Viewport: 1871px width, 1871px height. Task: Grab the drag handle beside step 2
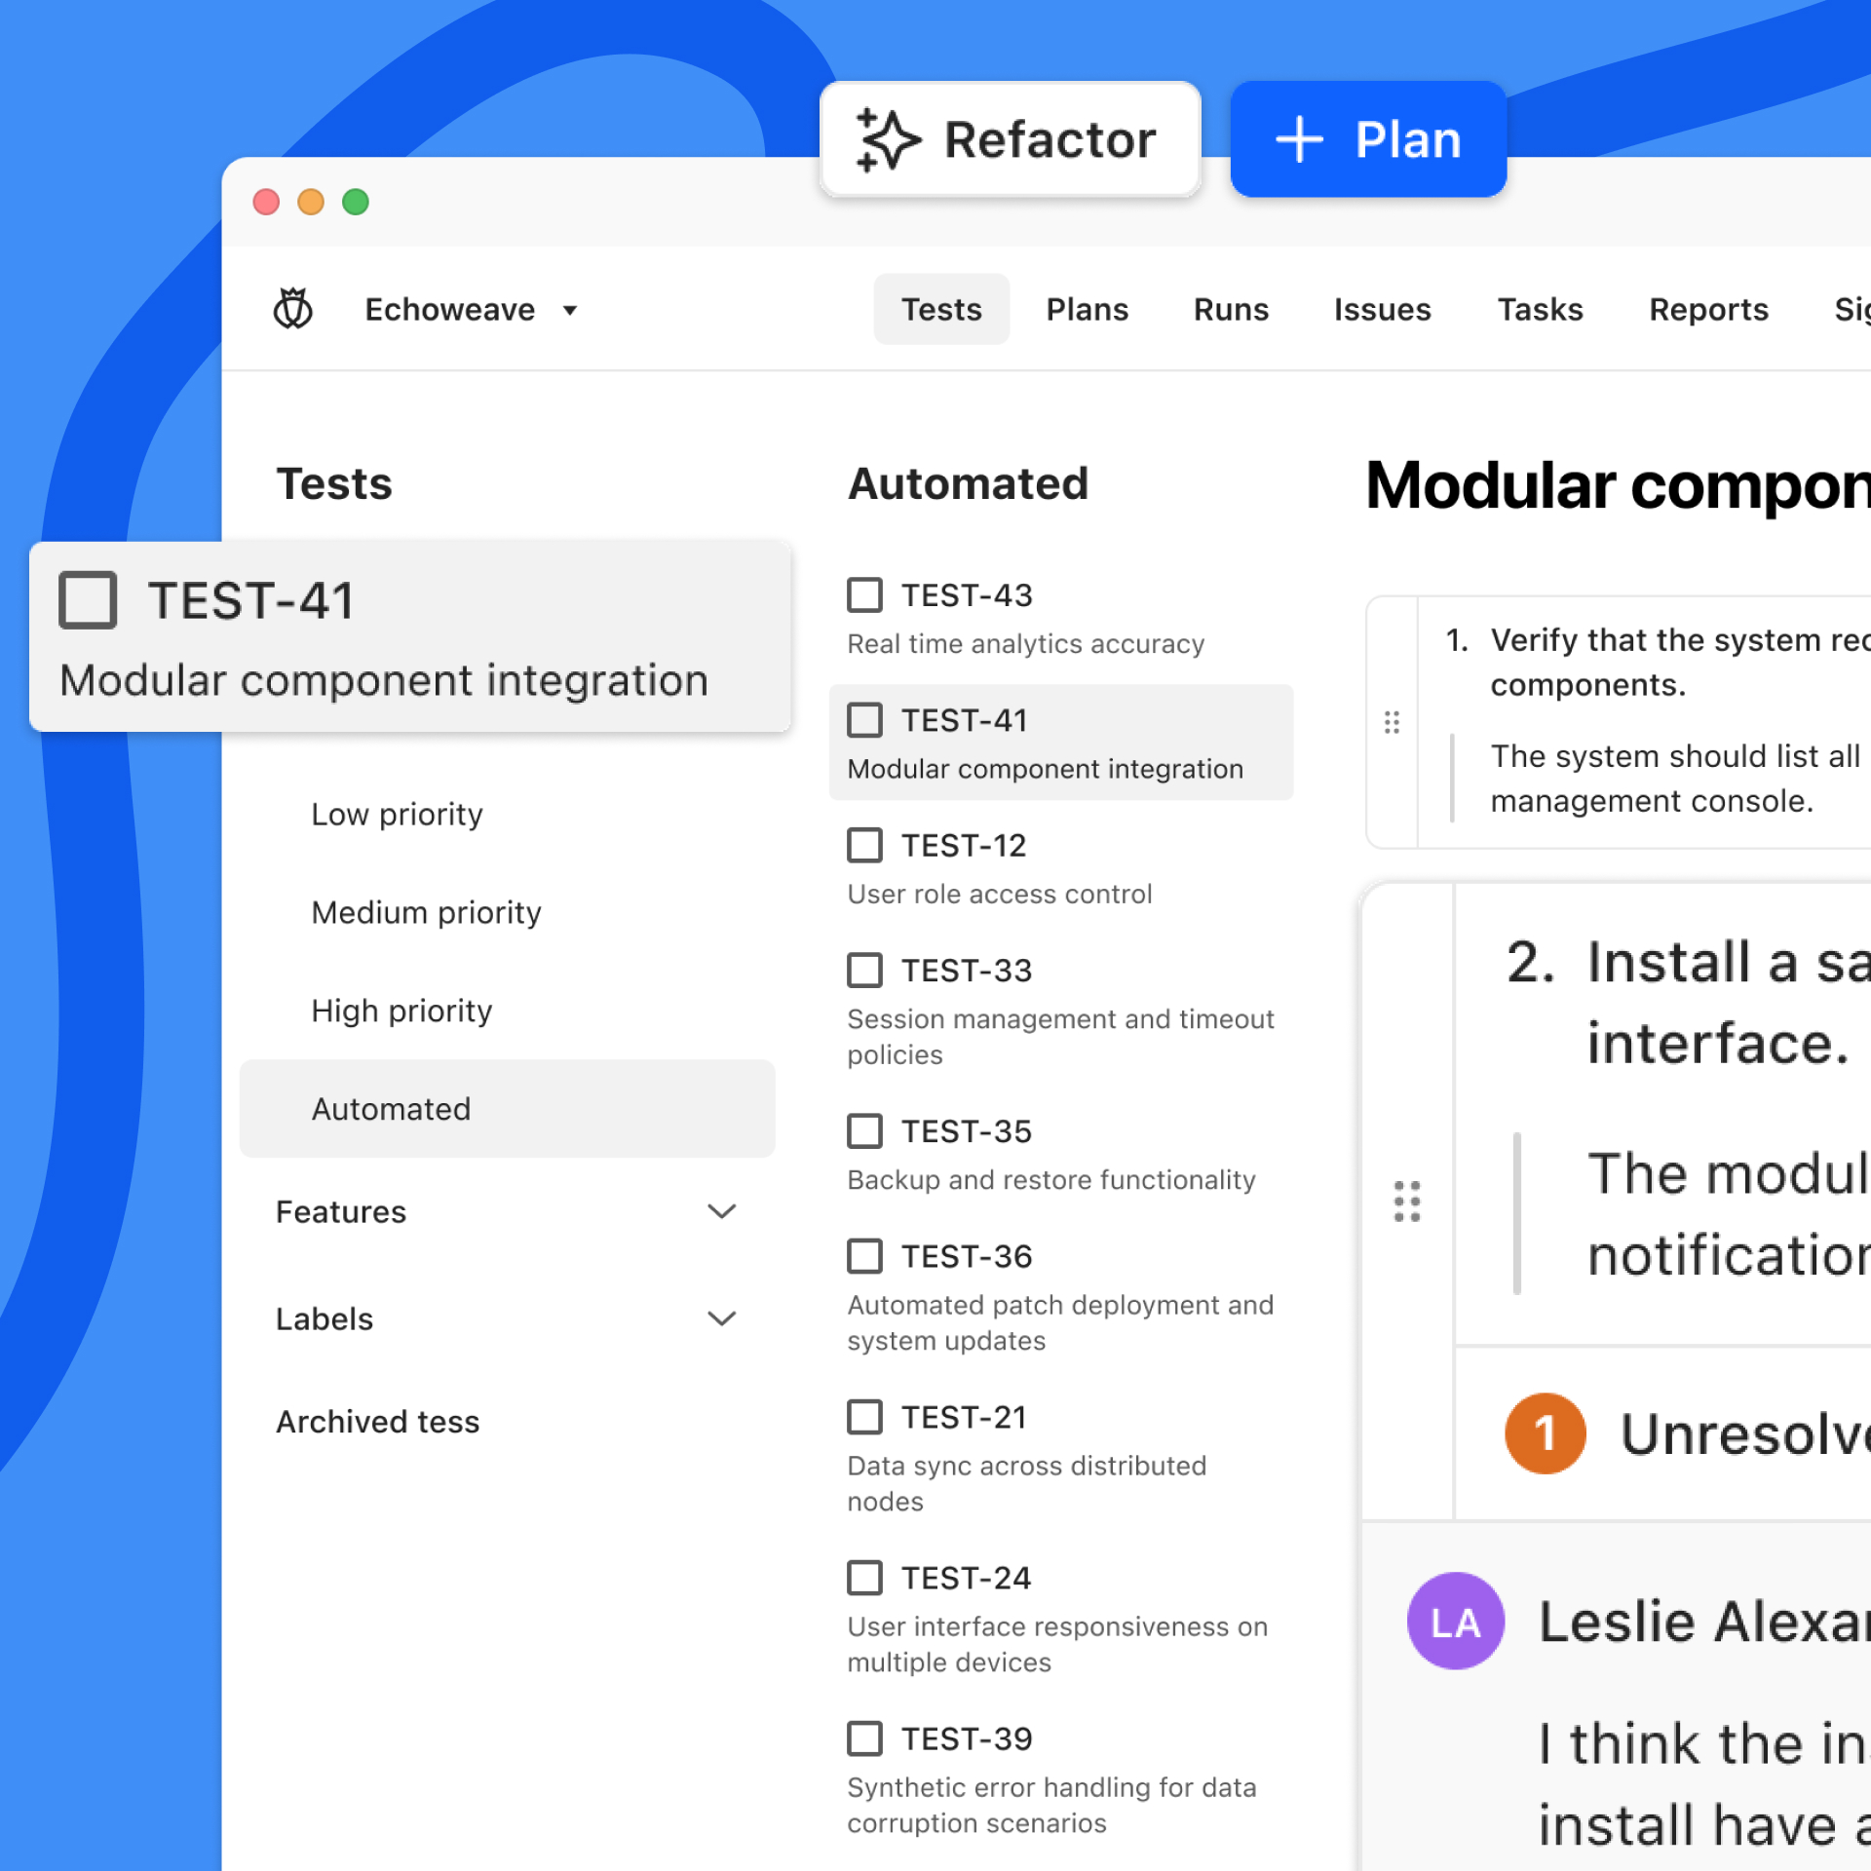coord(1406,1202)
